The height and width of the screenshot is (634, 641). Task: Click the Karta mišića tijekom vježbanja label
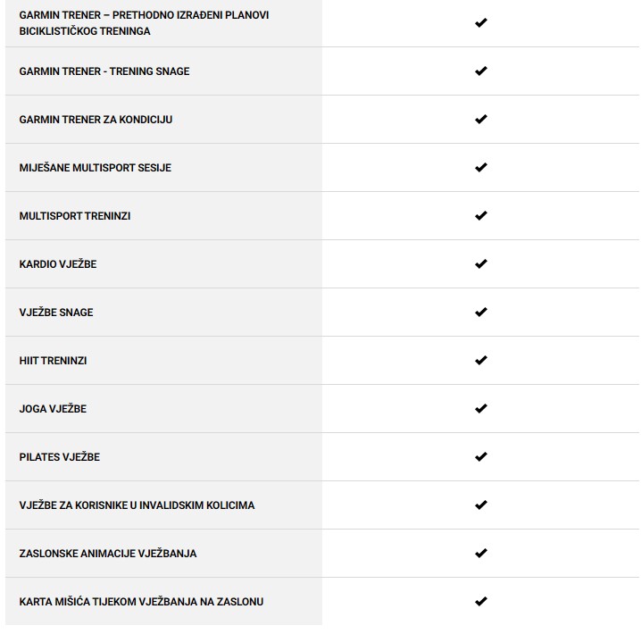[141, 602]
